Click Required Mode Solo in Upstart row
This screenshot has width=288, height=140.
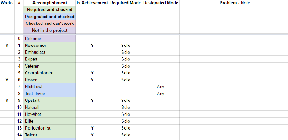(126, 100)
